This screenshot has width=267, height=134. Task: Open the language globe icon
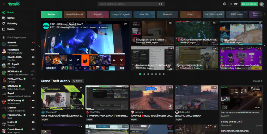[x=225, y=4]
